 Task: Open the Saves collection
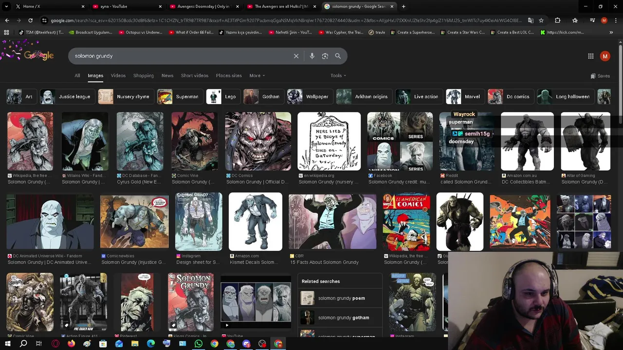coord(600,76)
